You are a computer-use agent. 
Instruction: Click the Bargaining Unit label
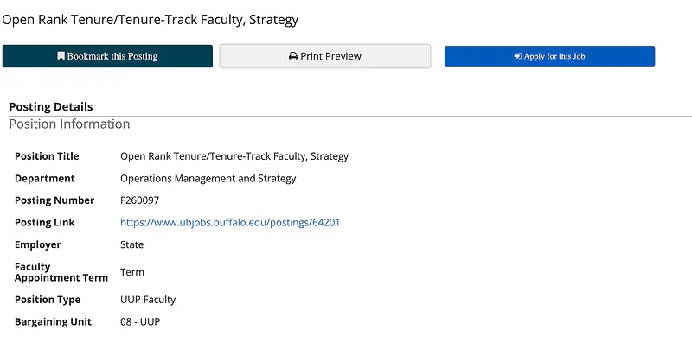(53, 321)
